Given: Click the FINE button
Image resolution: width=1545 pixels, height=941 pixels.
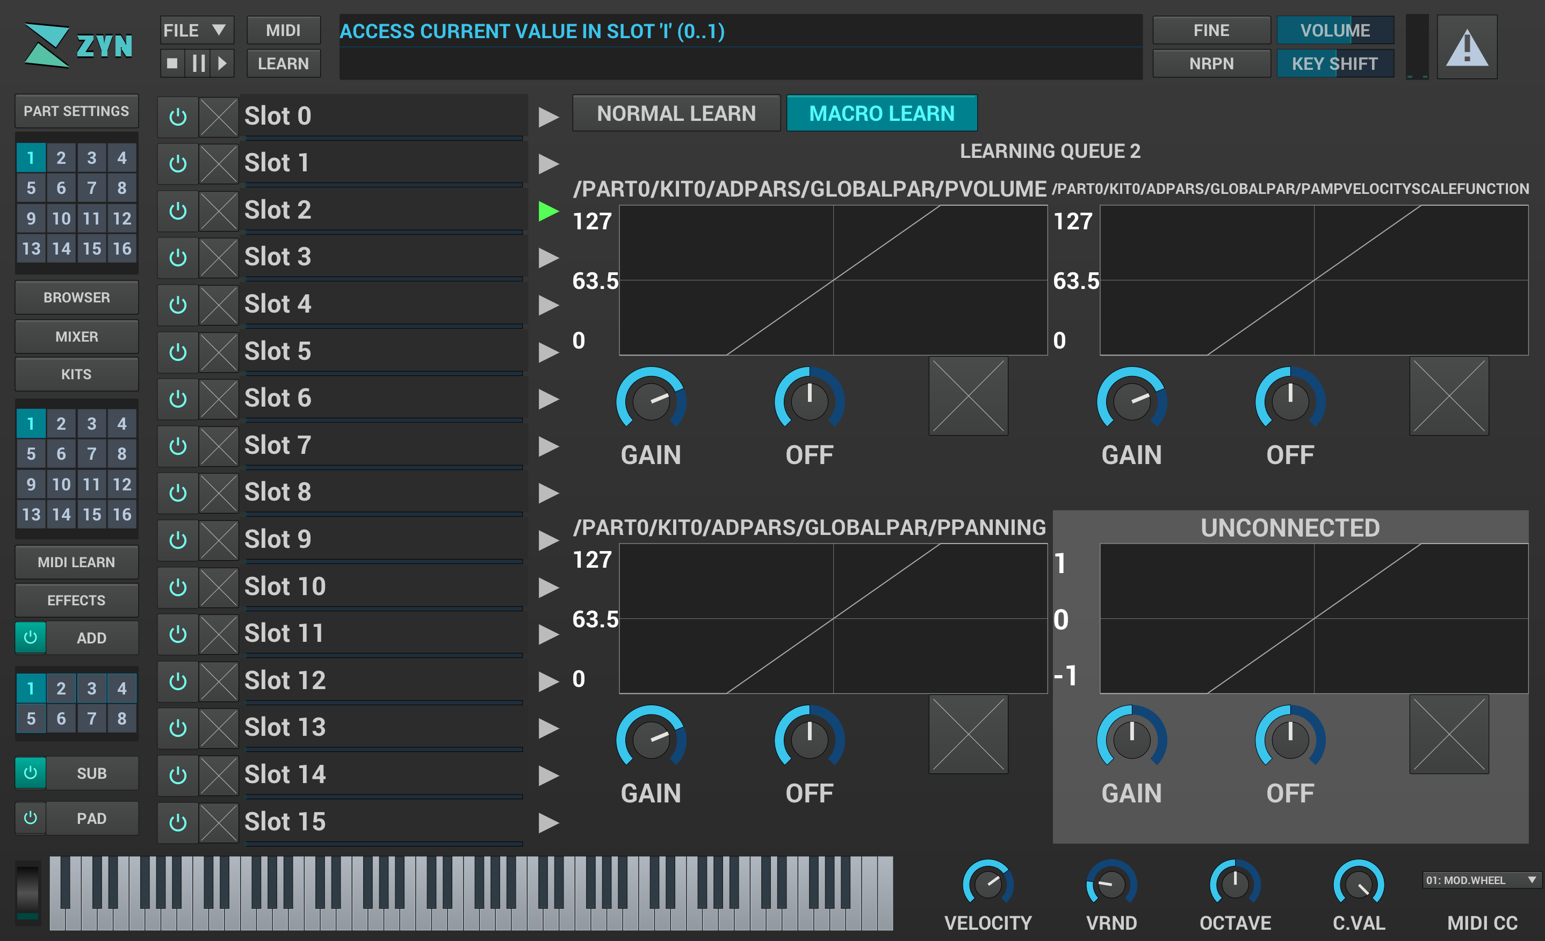Looking at the screenshot, I should click(x=1211, y=30).
